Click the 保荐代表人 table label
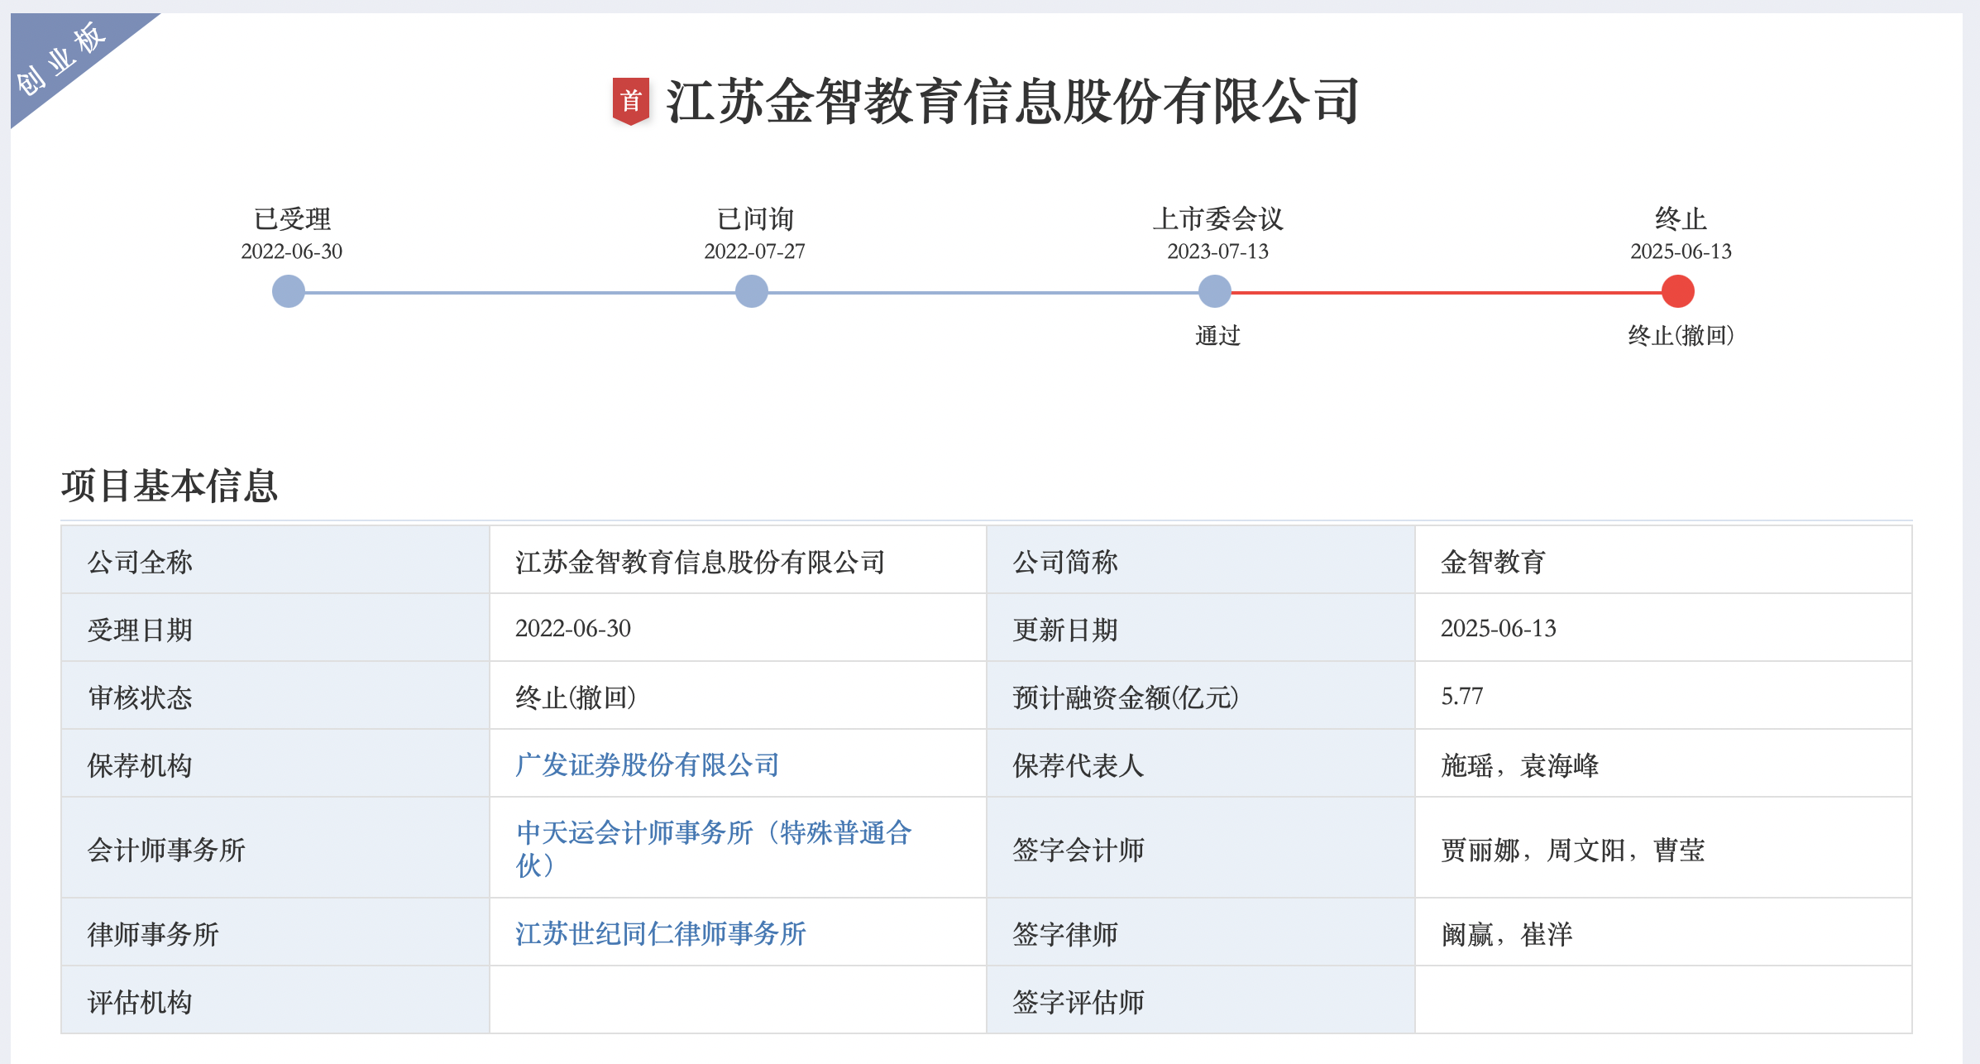Screen dimensions: 1980x1064 click(1078, 766)
